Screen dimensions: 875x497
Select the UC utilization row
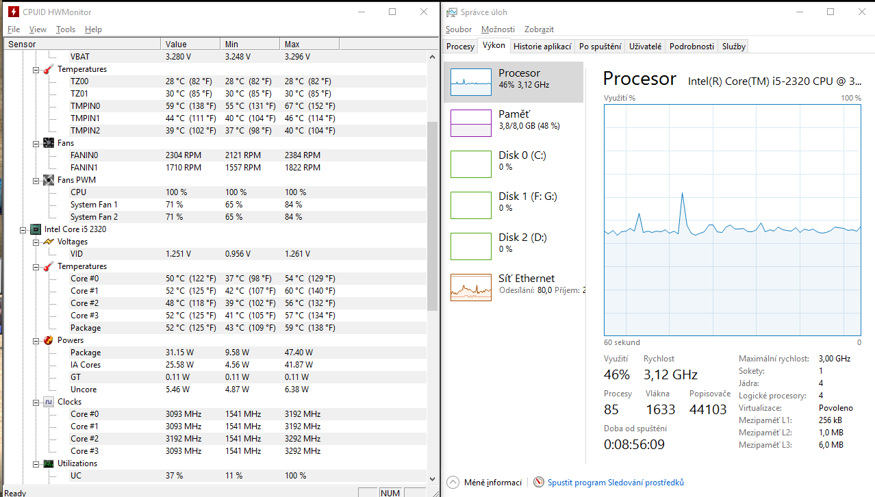[214, 476]
